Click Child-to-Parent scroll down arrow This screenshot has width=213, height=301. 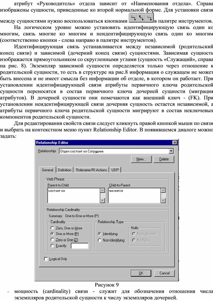[x=163, y=200]
